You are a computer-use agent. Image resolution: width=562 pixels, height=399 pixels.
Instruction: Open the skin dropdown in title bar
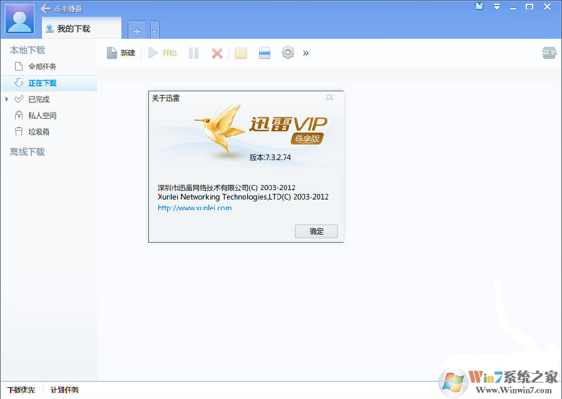[x=496, y=6]
